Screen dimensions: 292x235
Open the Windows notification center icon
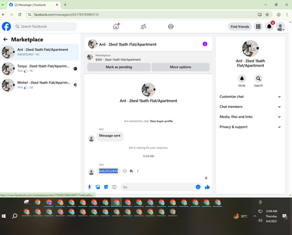(284, 216)
